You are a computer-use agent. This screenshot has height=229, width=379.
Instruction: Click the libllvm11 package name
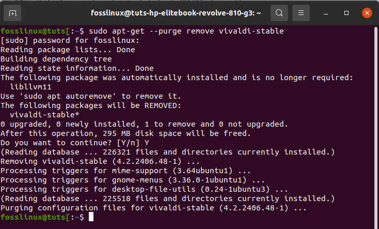pyautogui.click(x=31, y=87)
